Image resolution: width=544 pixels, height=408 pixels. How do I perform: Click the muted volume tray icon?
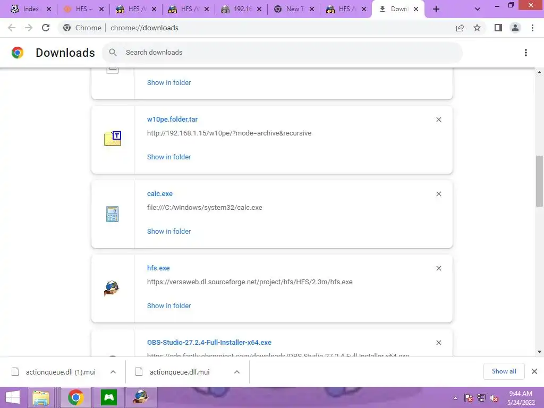click(x=494, y=398)
